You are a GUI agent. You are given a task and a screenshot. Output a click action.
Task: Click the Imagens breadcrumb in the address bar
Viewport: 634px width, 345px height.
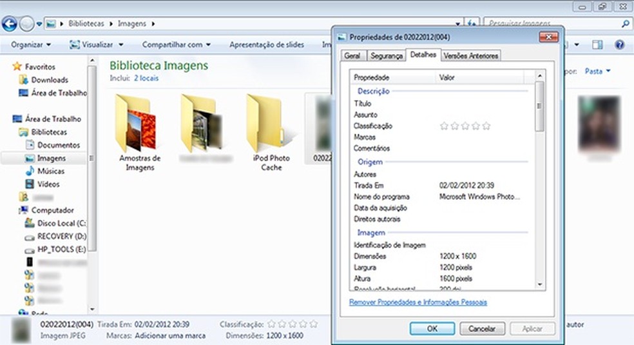coord(132,24)
